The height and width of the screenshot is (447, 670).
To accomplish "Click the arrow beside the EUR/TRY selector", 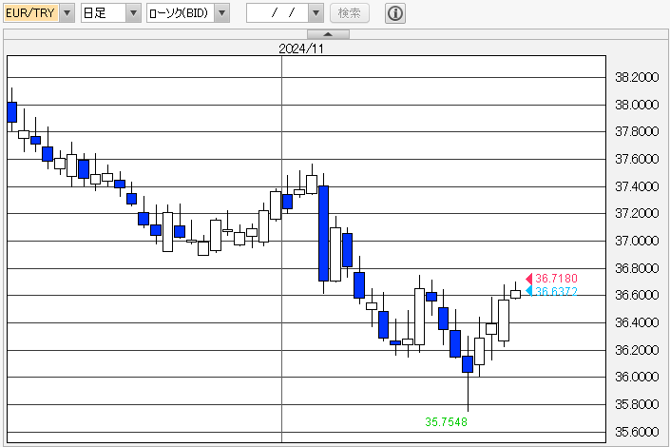I will click(67, 12).
